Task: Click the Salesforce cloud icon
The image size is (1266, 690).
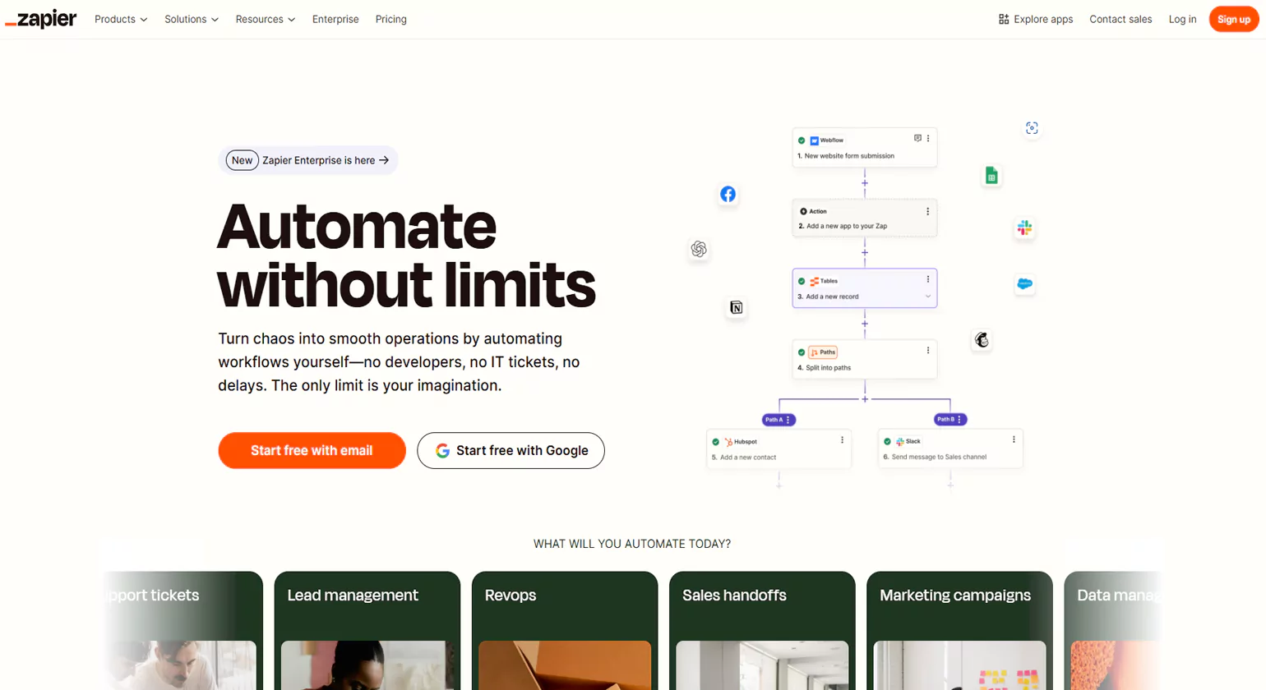Action: 1024,284
